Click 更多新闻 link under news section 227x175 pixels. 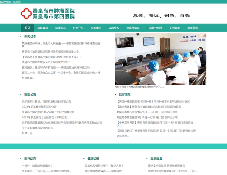[28, 78]
